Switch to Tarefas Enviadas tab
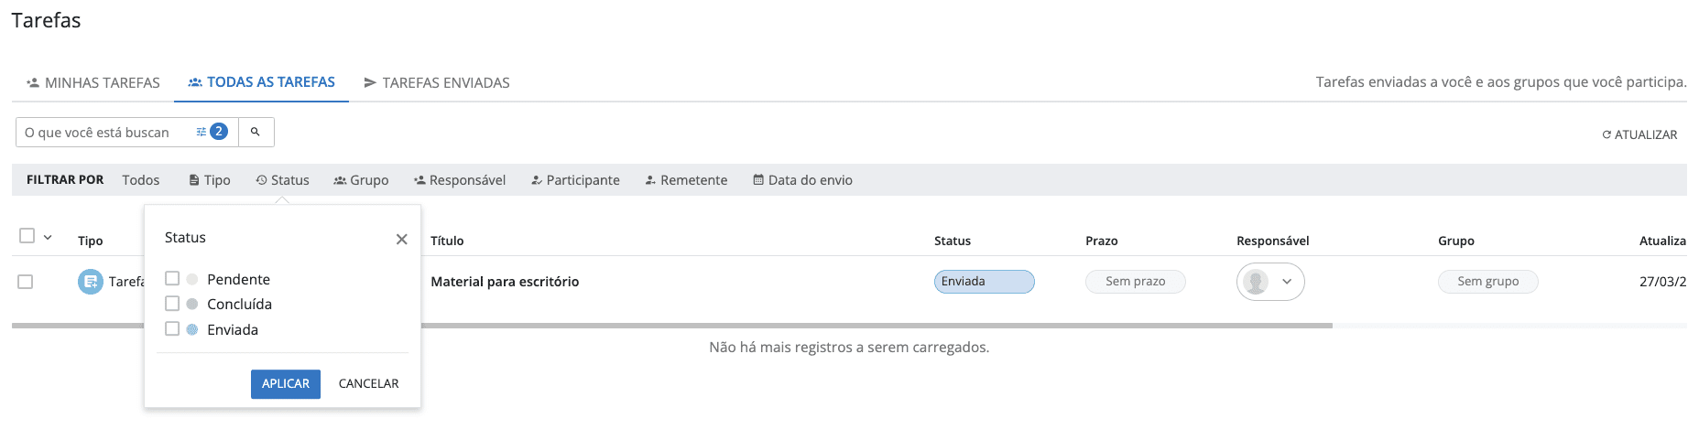 tap(436, 82)
